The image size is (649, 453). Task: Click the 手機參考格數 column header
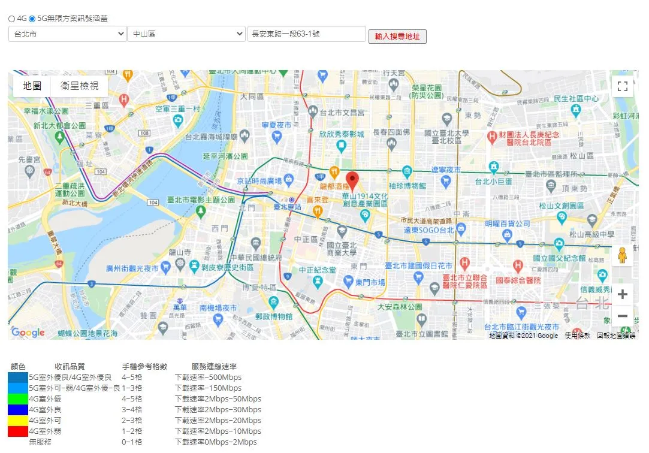click(144, 367)
